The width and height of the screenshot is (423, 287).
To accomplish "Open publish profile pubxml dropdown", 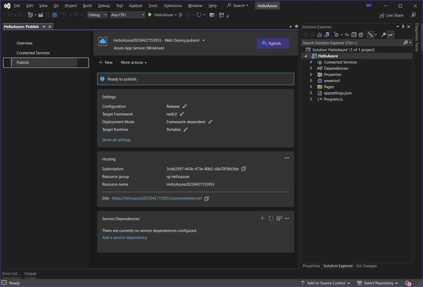I will 204,40.
